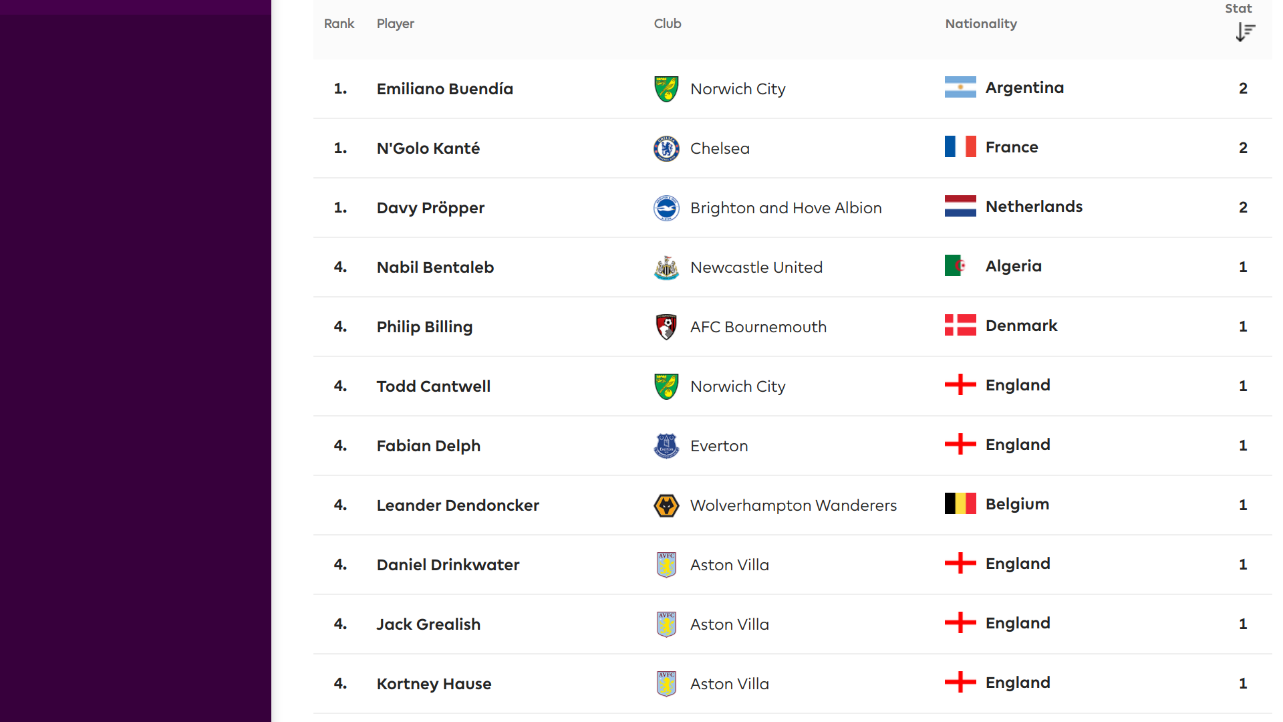The height and width of the screenshot is (722, 1283).
Task: Click the Chelsea club crest
Action: point(666,148)
